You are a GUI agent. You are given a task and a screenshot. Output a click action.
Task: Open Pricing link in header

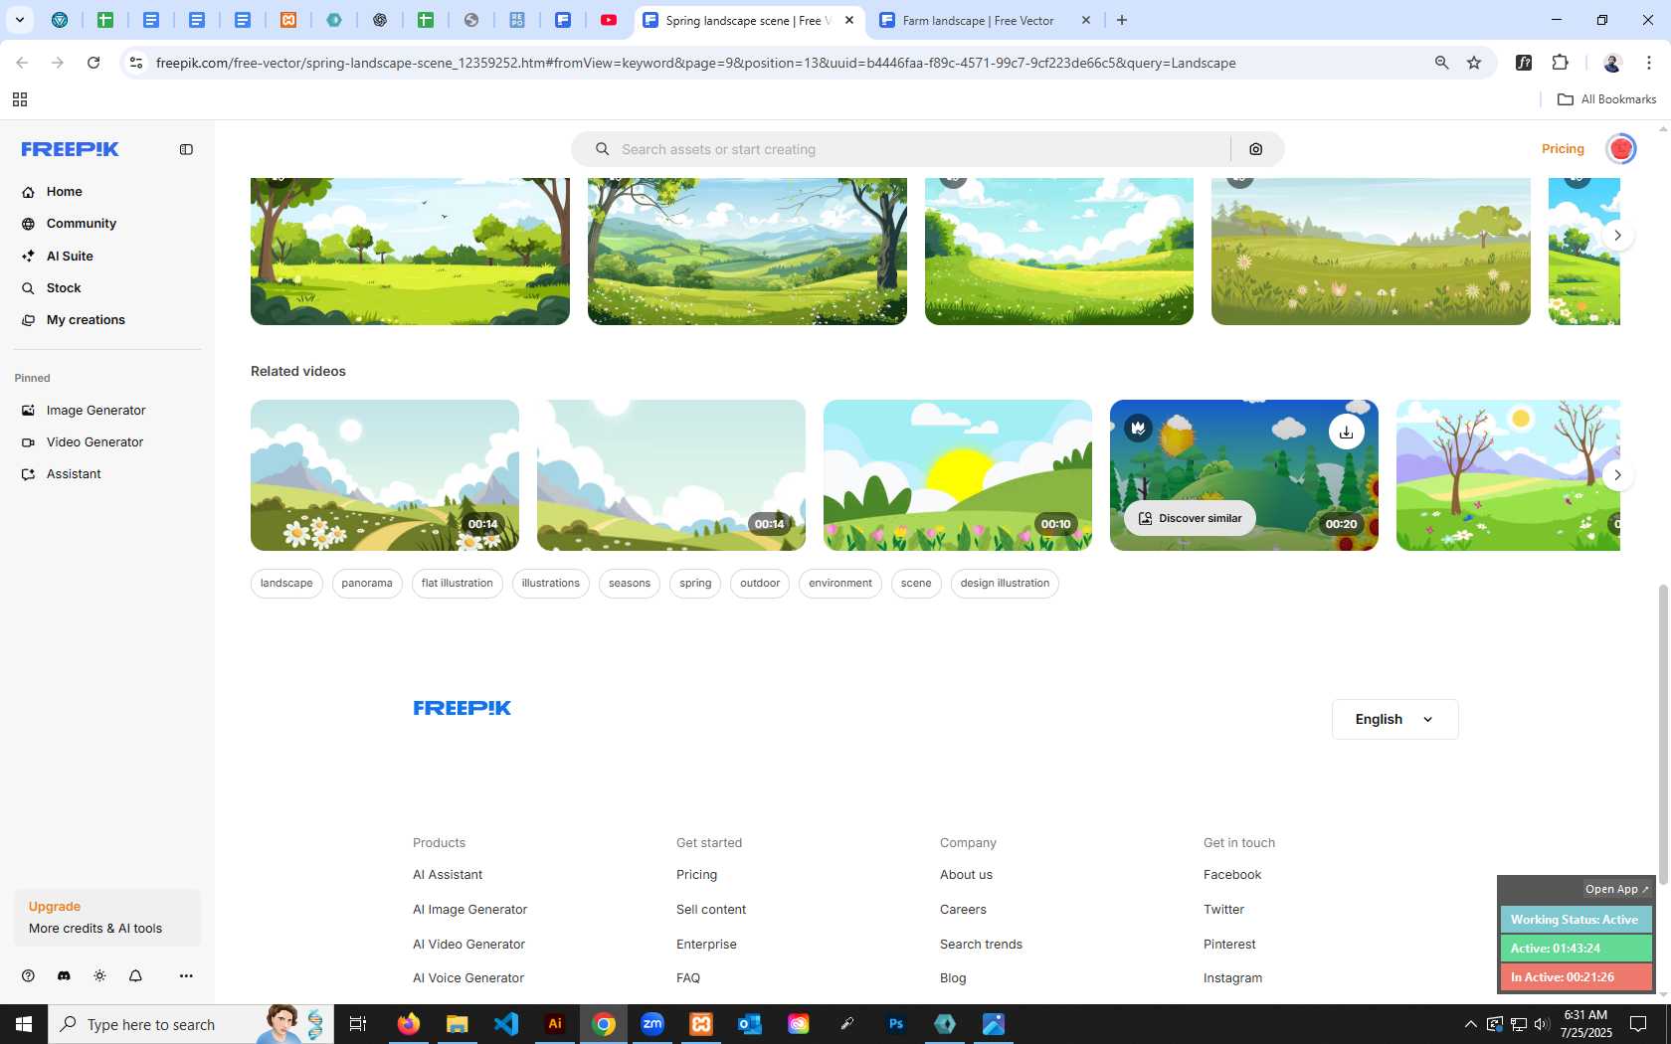tap(1563, 149)
